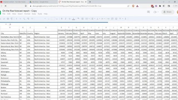Image resolution: width=178 pixels, height=100 pixels.
Task: Open the vertical align dropdown
Action: [98, 19]
